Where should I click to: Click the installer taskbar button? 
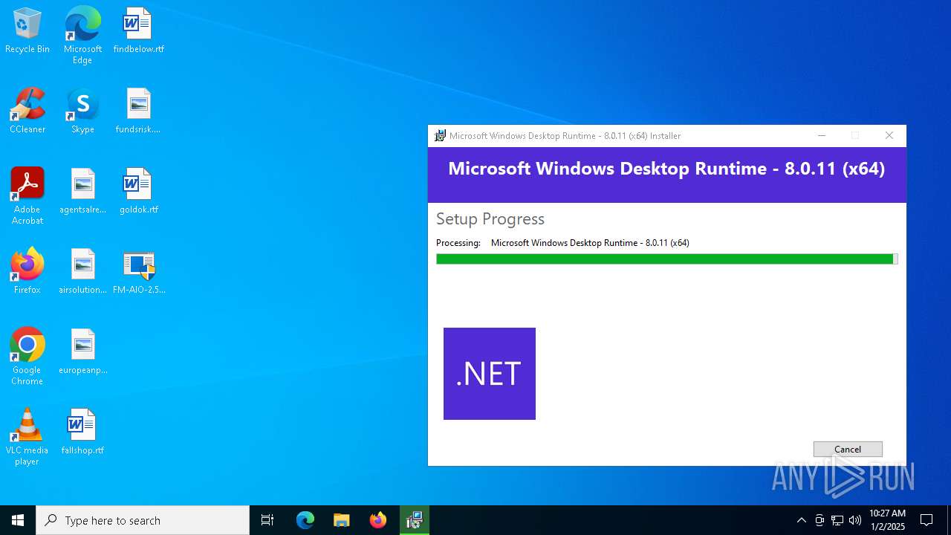coord(415,520)
